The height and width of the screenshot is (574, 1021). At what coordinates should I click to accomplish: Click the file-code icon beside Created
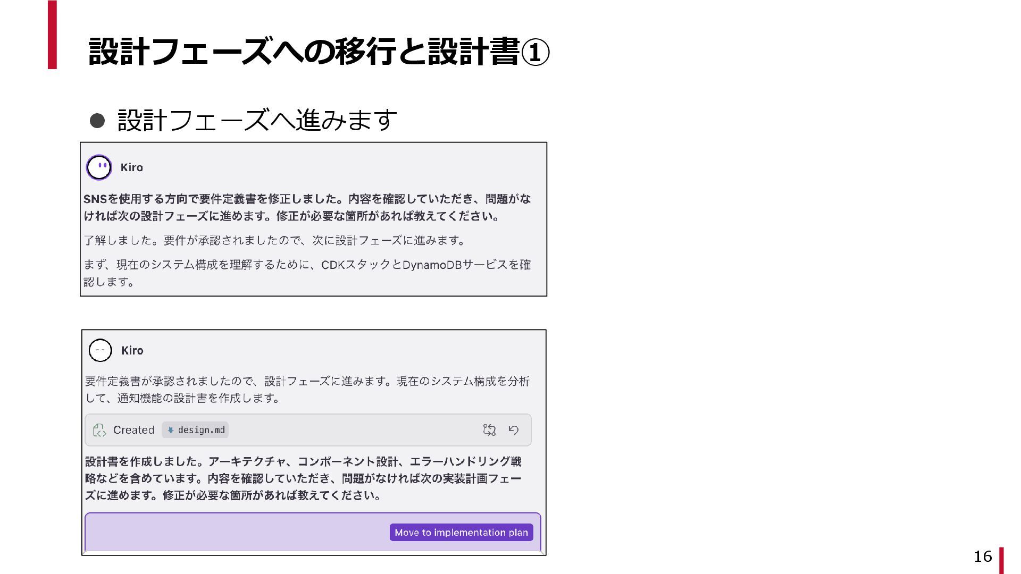tap(99, 430)
